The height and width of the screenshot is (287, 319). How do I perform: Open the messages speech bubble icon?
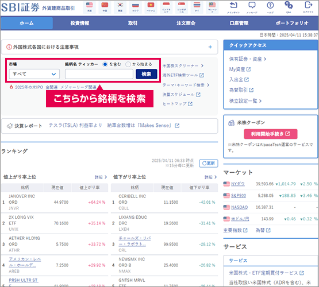(x=252, y=7)
